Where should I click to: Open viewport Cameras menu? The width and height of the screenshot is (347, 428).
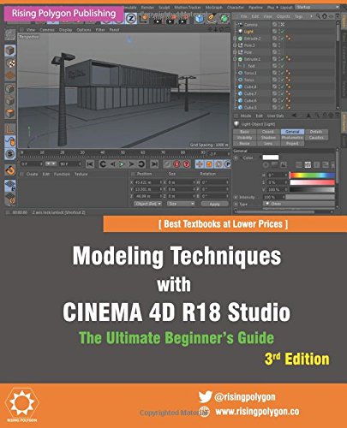click(47, 30)
